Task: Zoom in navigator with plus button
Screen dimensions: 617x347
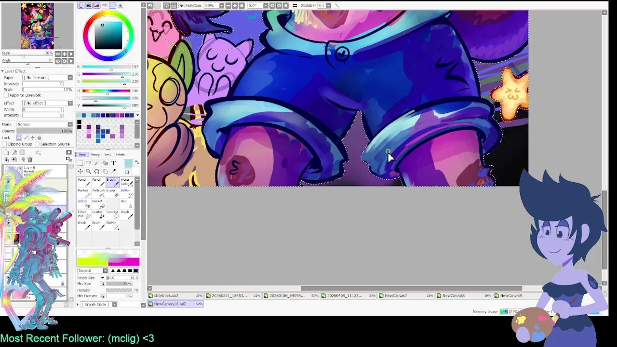Action: [65, 54]
